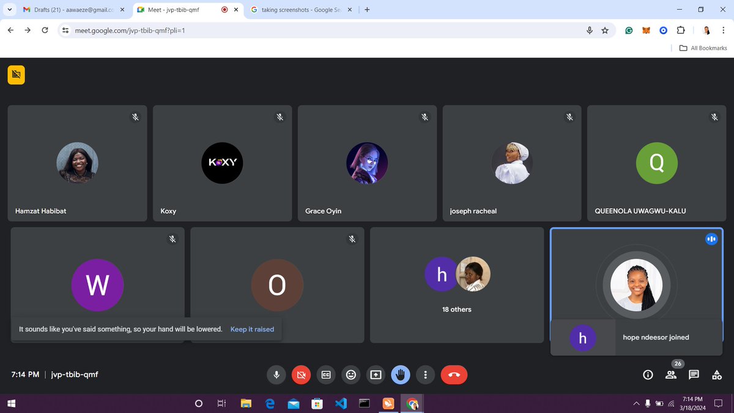Image resolution: width=734 pixels, height=413 pixels.
Task: Go forward in browser history
Action: [x=28, y=30]
